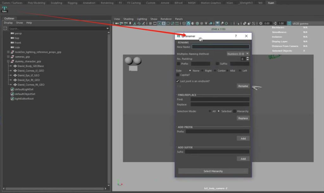
Task: Uncheck 'Last joint is an endJoint?'
Action: click(x=178, y=81)
